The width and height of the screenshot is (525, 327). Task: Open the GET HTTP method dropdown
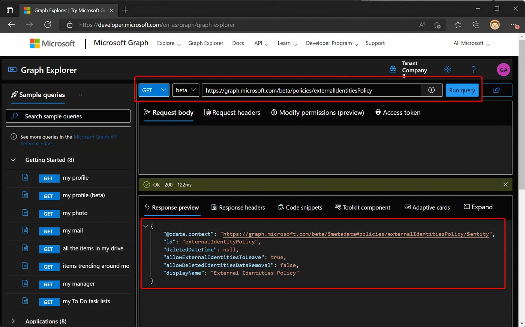(x=154, y=90)
